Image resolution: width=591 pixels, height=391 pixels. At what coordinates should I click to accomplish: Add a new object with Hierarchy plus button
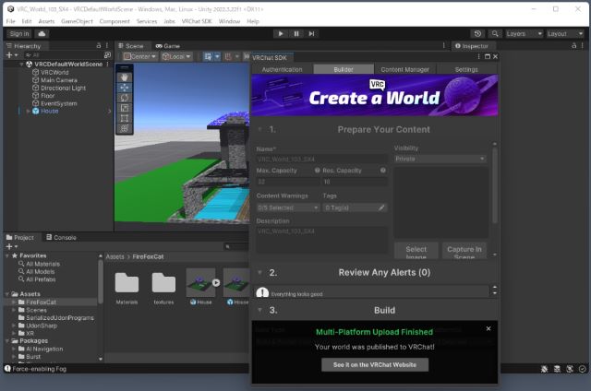click(x=11, y=55)
